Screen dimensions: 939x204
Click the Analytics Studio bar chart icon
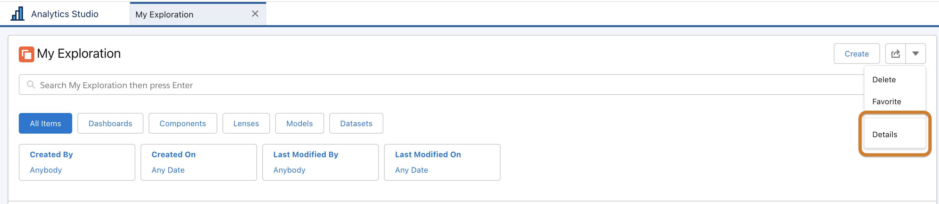(17, 14)
